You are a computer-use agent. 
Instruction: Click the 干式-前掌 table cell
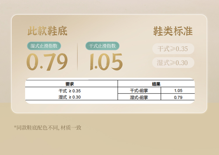click(x=139, y=90)
